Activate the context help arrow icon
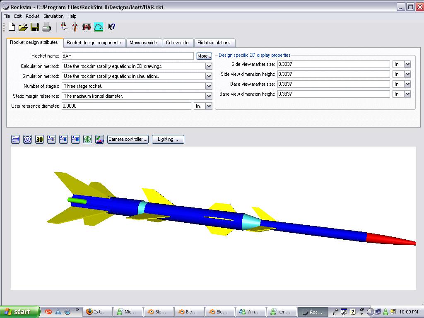Image resolution: width=424 pixels, height=318 pixels. click(111, 27)
